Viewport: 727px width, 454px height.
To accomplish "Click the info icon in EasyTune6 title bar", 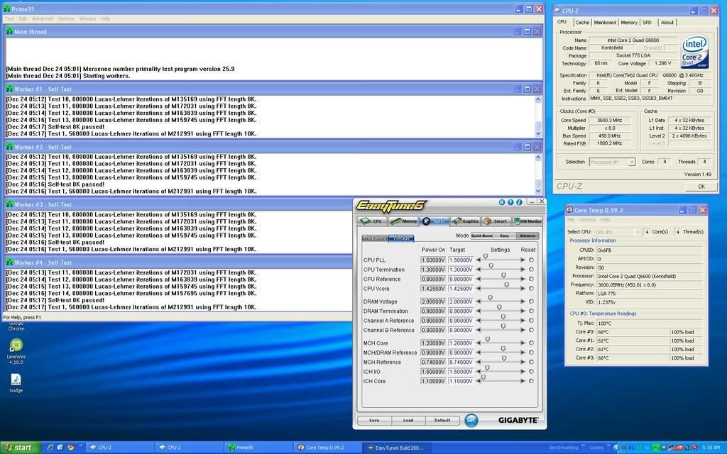I will (x=519, y=202).
